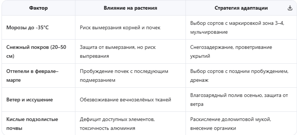Select the Фактор column header
This screenshot has height=135, width=297.
(38, 8)
